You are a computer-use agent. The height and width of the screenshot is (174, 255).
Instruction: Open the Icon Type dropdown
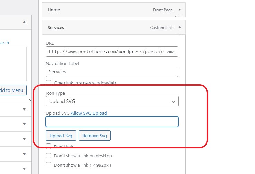pyautogui.click(x=112, y=101)
